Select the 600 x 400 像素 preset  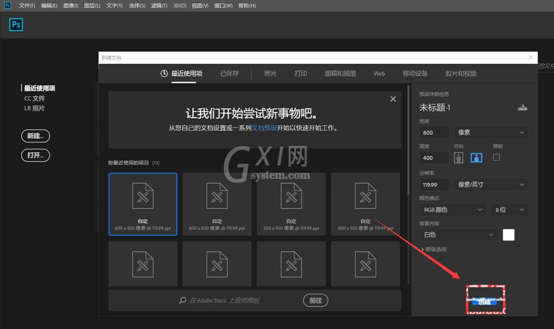143,204
